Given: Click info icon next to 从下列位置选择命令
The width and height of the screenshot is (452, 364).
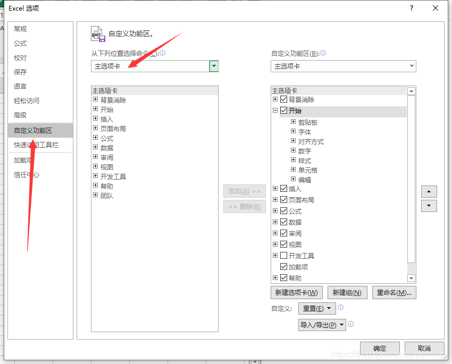Looking at the screenshot, I should point(163,53).
